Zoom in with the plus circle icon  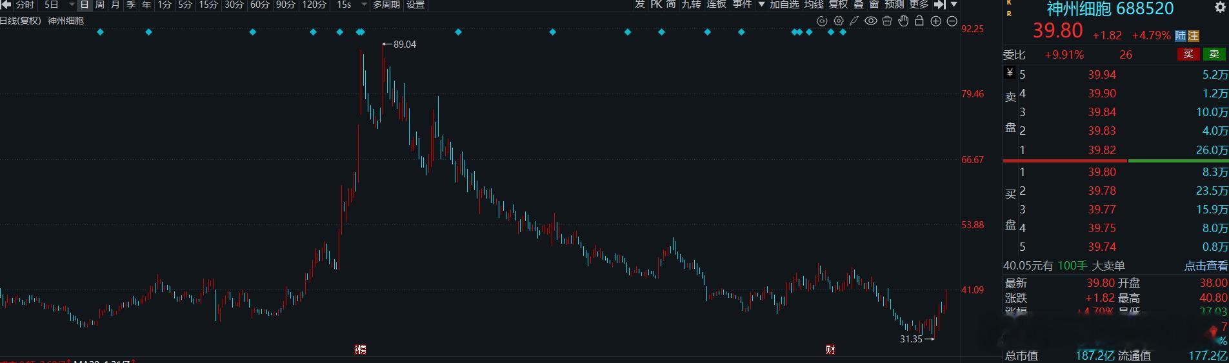(936, 21)
